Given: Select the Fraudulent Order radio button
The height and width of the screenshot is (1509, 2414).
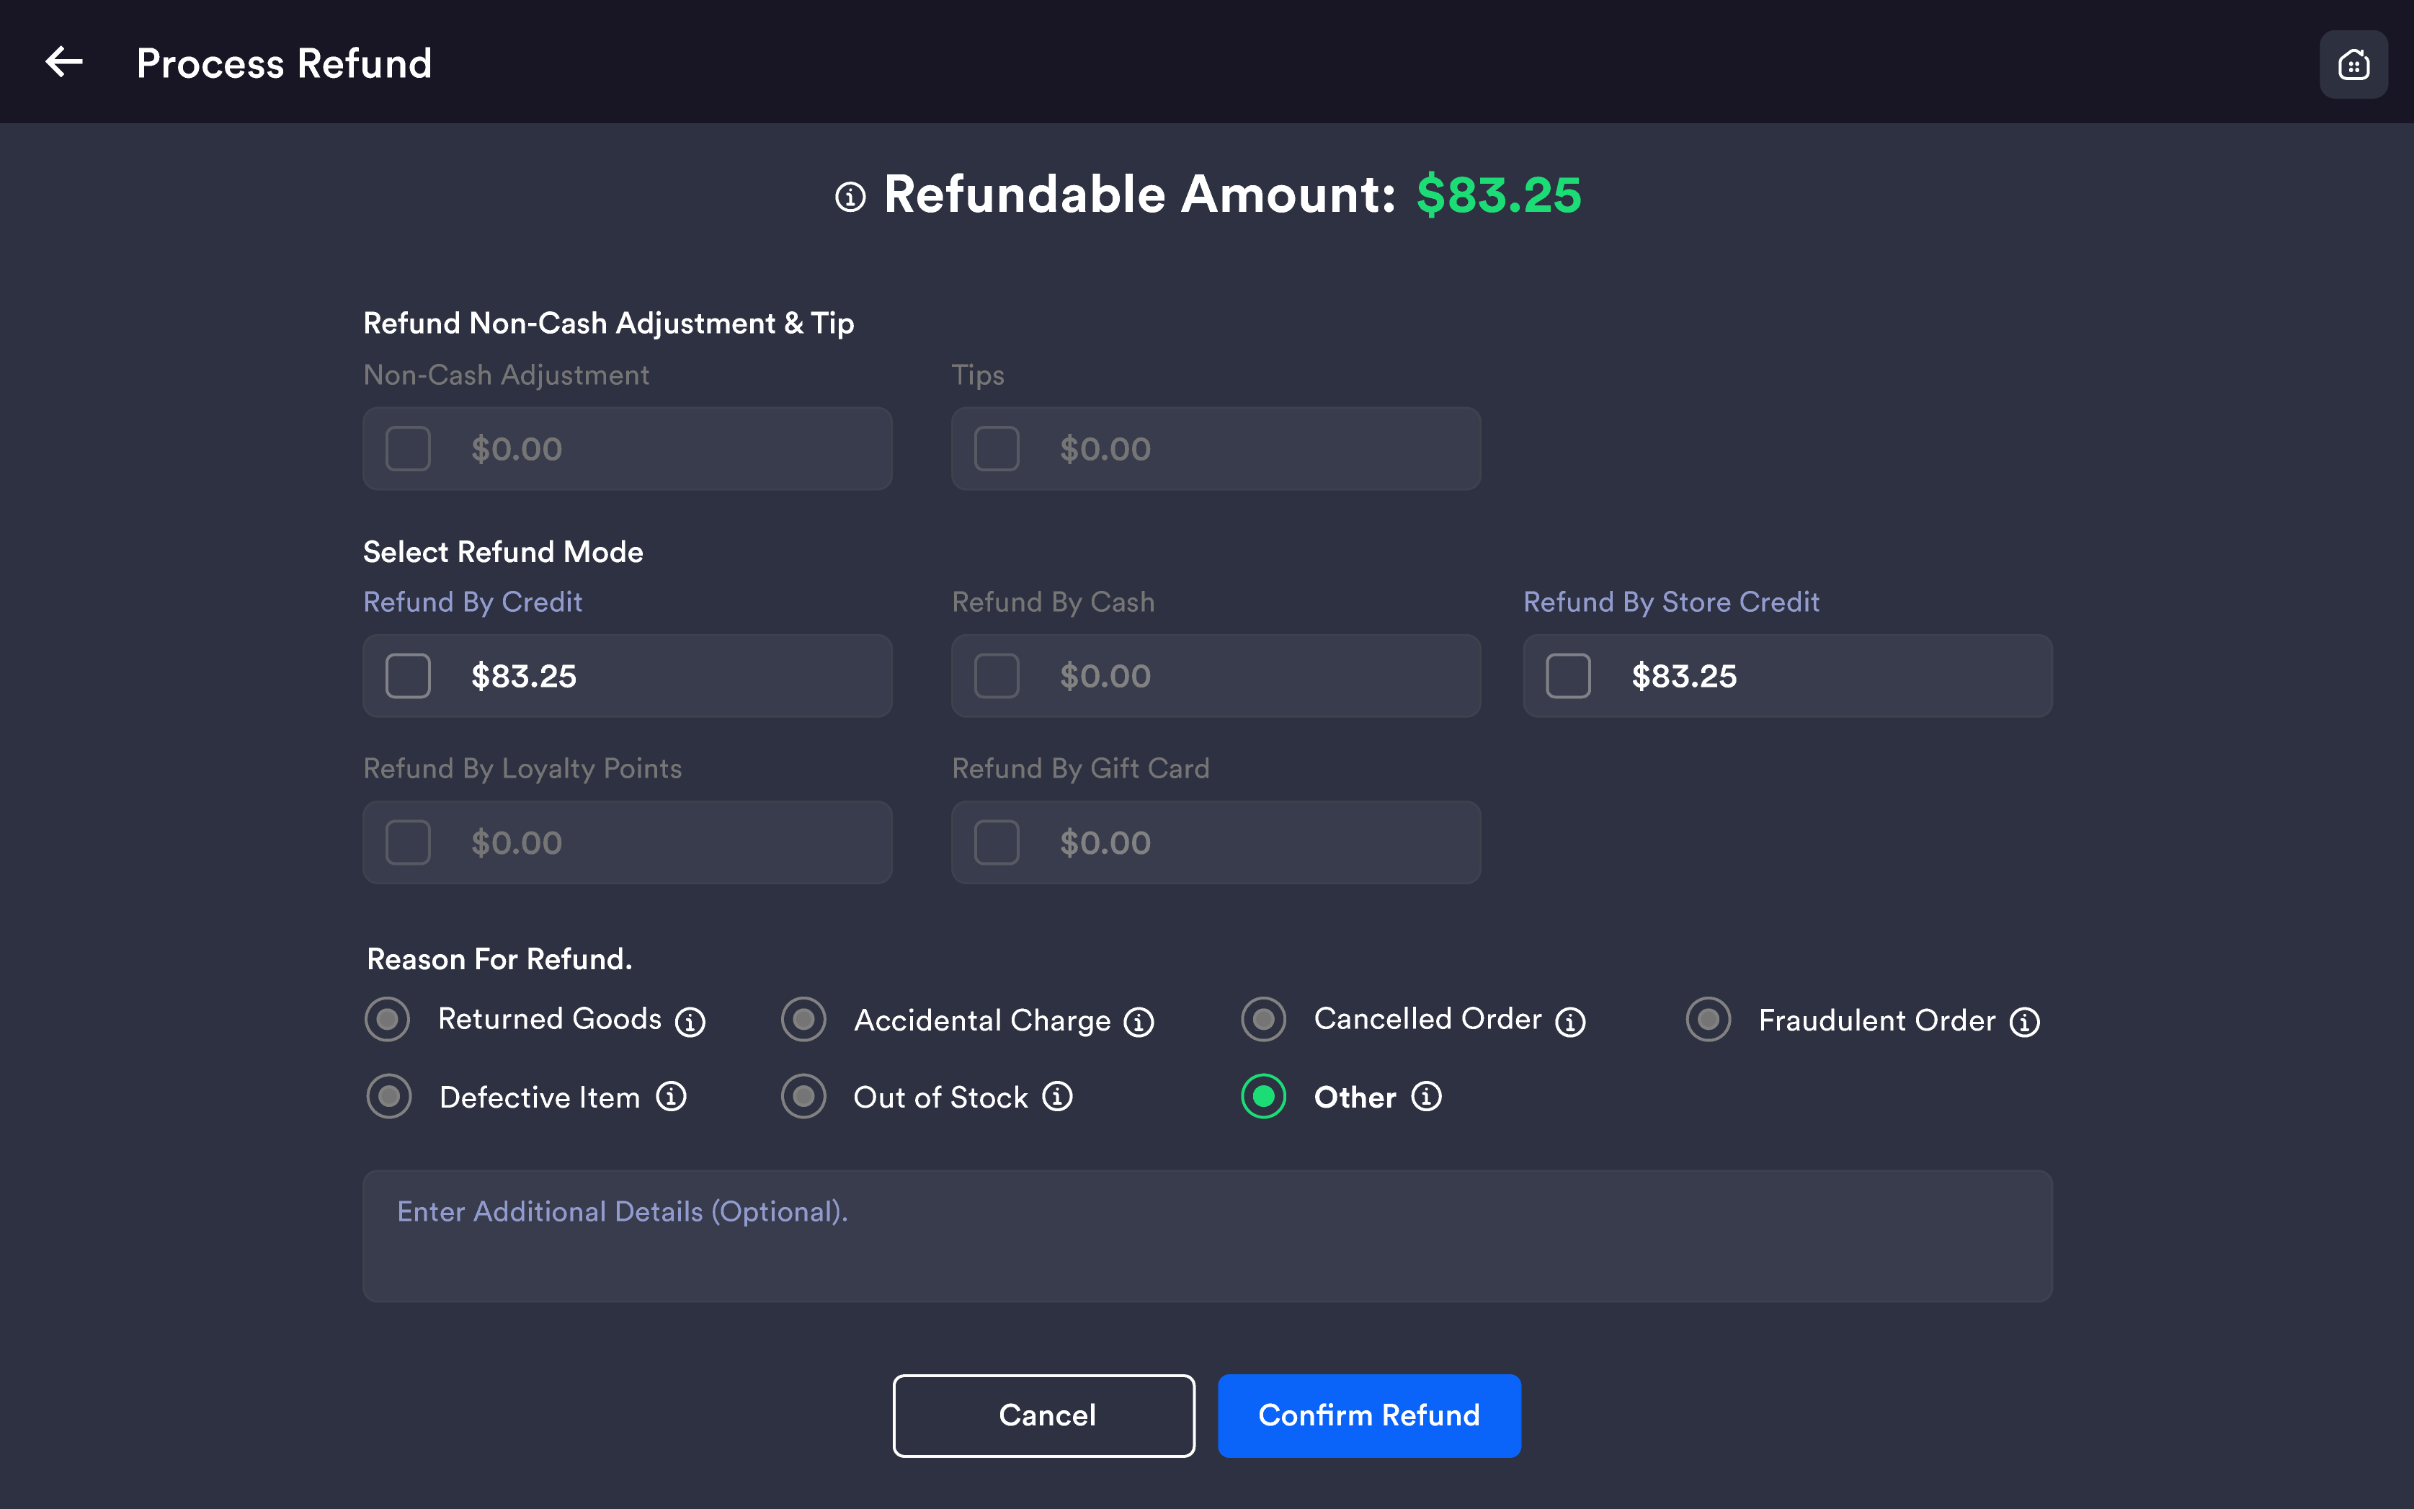Looking at the screenshot, I should [1709, 1019].
